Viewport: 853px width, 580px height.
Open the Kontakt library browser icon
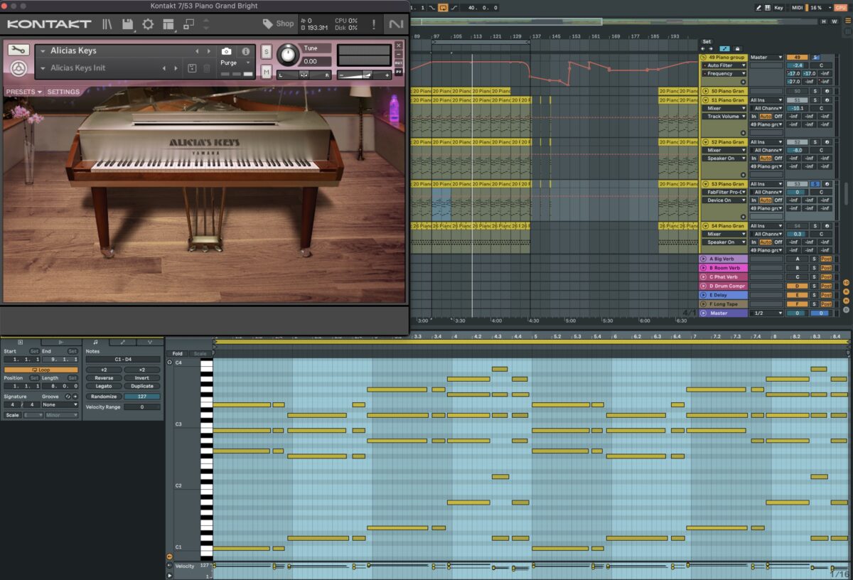pos(107,24)
